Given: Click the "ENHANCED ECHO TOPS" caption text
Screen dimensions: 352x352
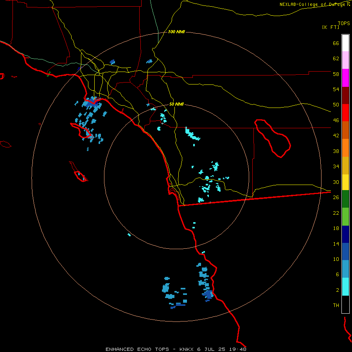Looking at the screenshot, I should 137,349.
